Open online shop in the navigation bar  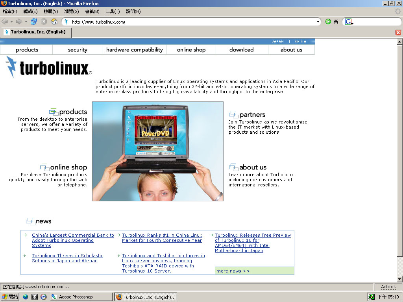click(x=191, y=50)
